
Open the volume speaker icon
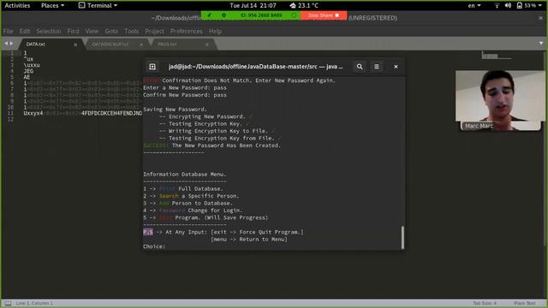[x=508, y=6]
